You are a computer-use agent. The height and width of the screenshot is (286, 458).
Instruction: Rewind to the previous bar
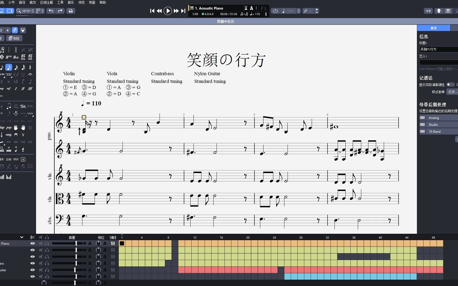click(159, 11)
